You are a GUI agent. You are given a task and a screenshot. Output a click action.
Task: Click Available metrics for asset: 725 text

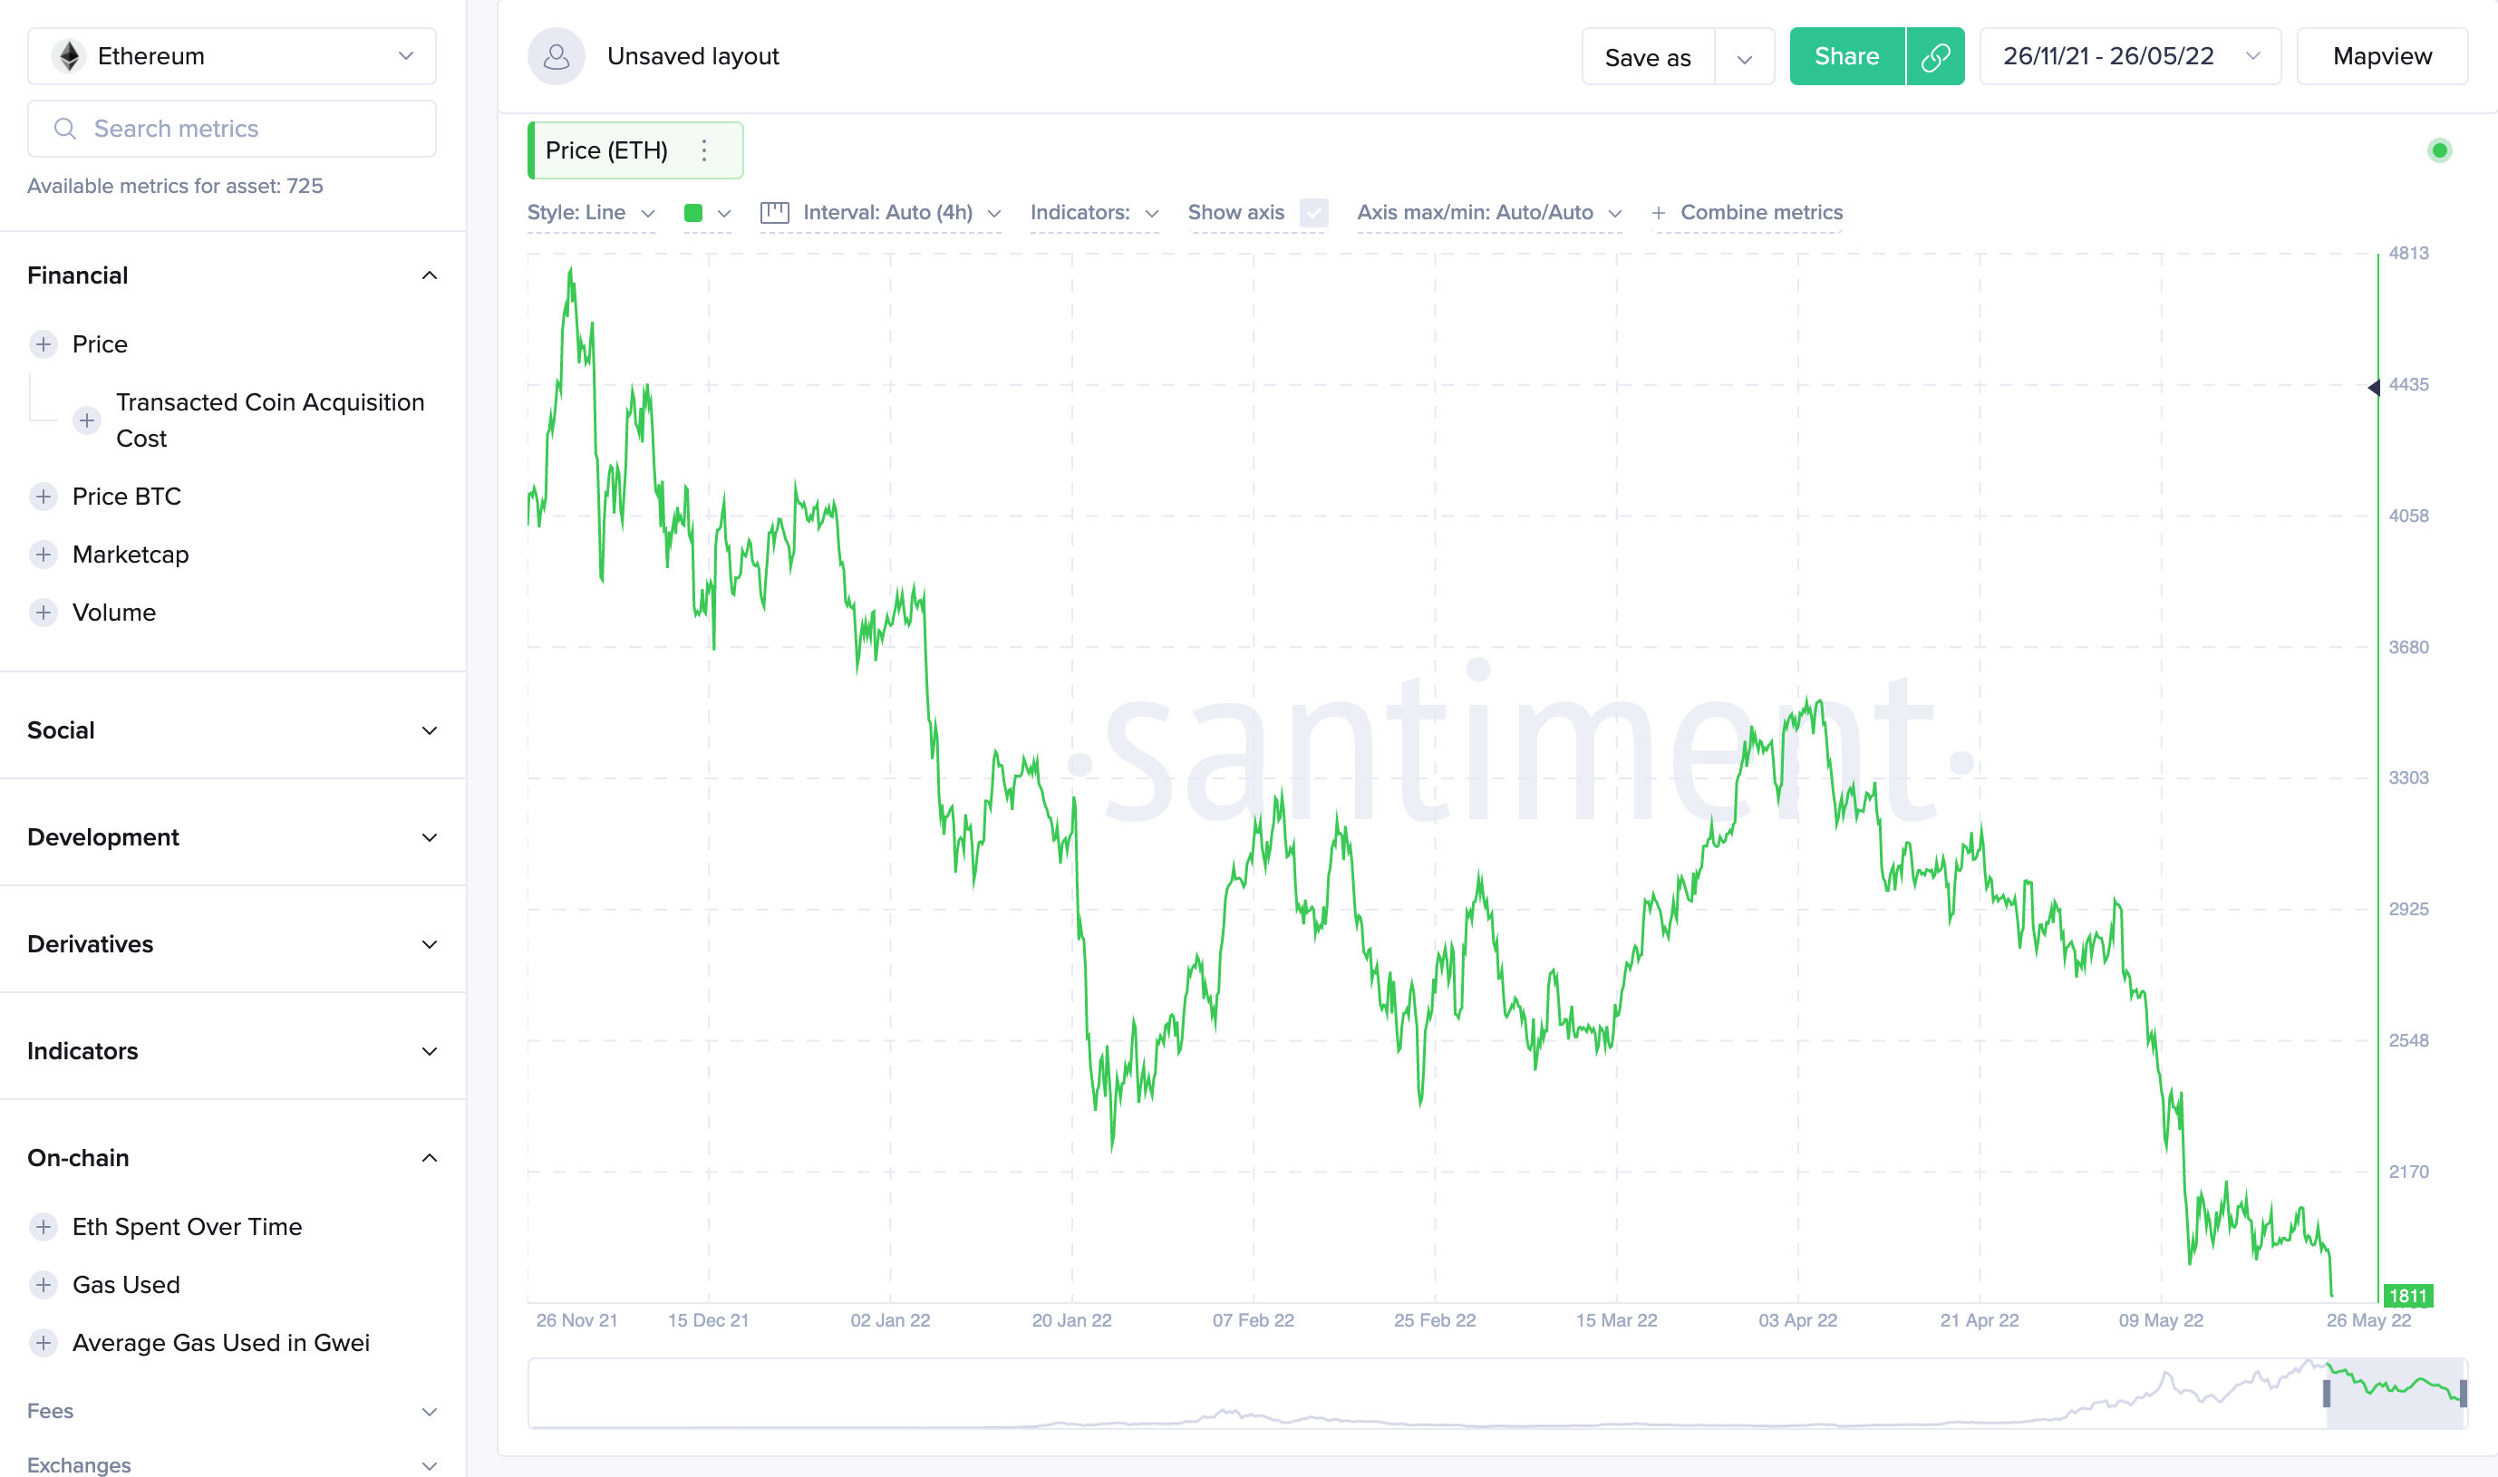[175, 186]
